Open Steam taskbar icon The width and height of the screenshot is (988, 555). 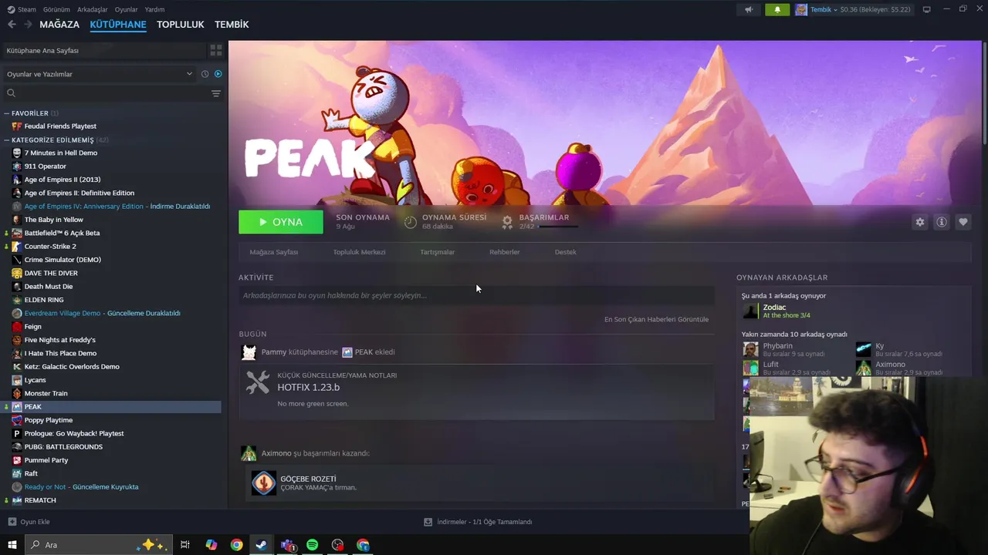tap(262, 545)
